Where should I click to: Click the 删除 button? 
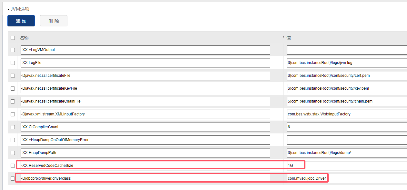[54, 21]
